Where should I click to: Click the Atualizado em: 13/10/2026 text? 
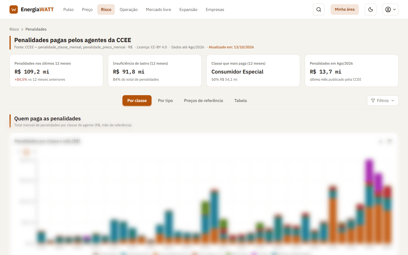pyautogui.click(x=231, y=47)
